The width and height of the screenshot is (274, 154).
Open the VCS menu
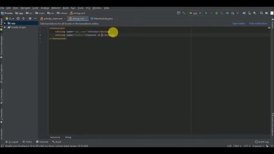[88, 8]
